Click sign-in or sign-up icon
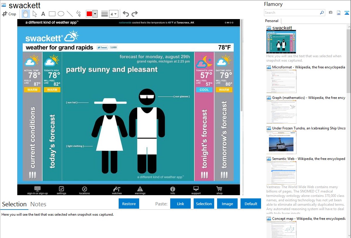 coord(38,190)
